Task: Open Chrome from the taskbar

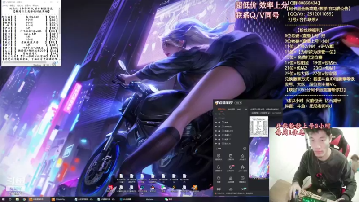Action: click(24, 199)
